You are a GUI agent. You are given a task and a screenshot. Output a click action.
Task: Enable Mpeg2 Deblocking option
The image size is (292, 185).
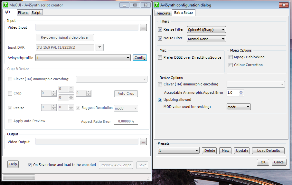pos(231,57)
